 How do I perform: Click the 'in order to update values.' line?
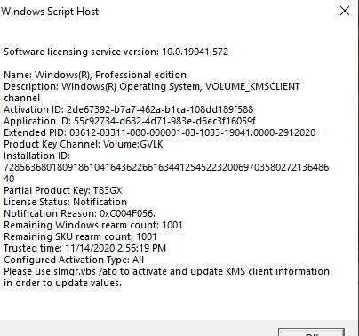(62, 283)
